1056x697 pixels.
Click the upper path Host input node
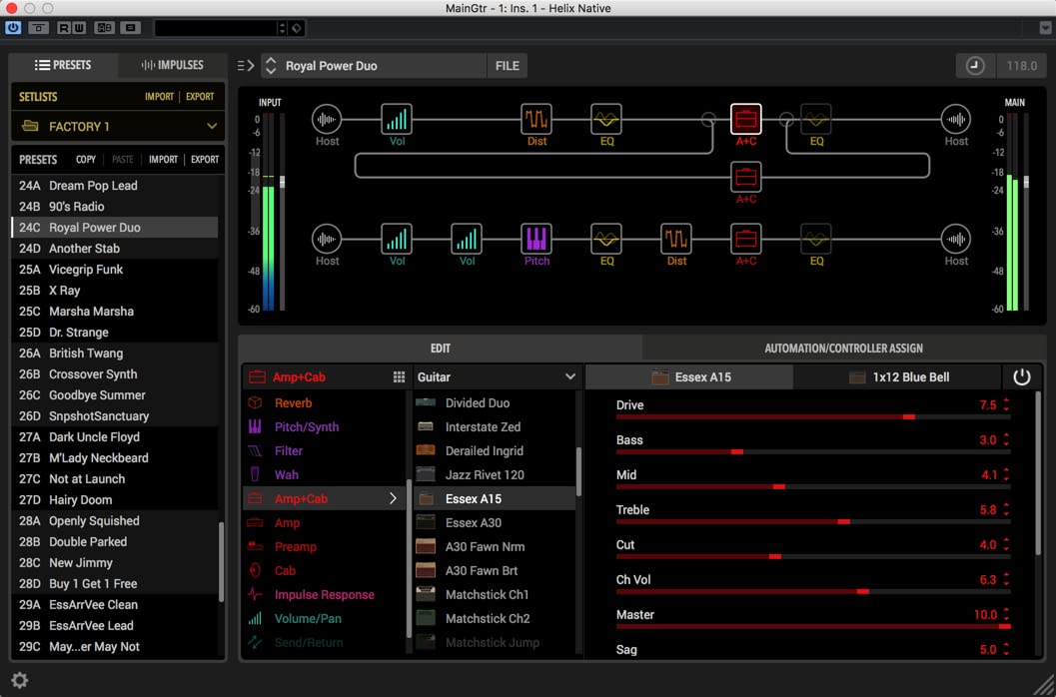tap(327, 120)
